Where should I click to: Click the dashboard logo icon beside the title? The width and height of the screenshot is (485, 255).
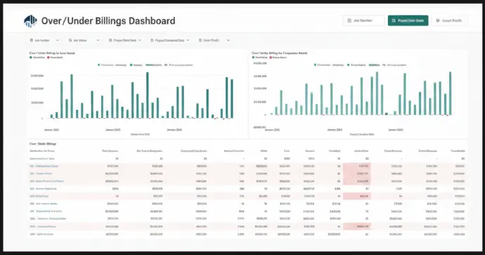click(x=30, y=21)
